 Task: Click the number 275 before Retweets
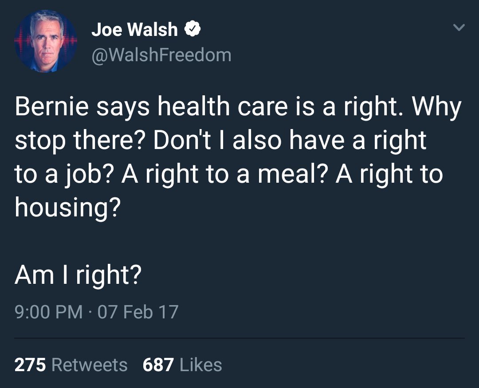(x=30, y=365)
